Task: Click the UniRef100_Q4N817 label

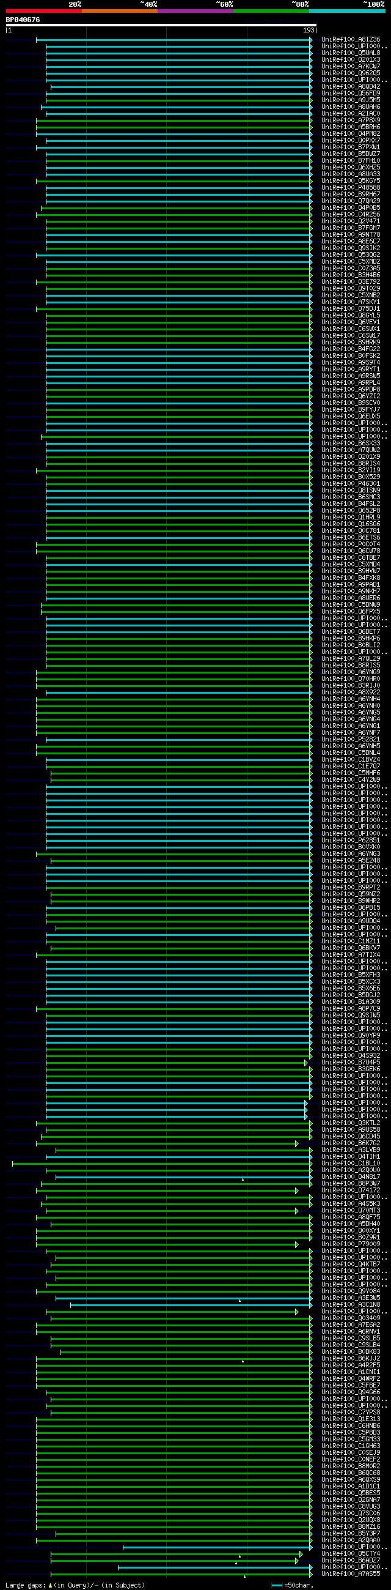Action: pyautogui.click(x=351, y=1176)
